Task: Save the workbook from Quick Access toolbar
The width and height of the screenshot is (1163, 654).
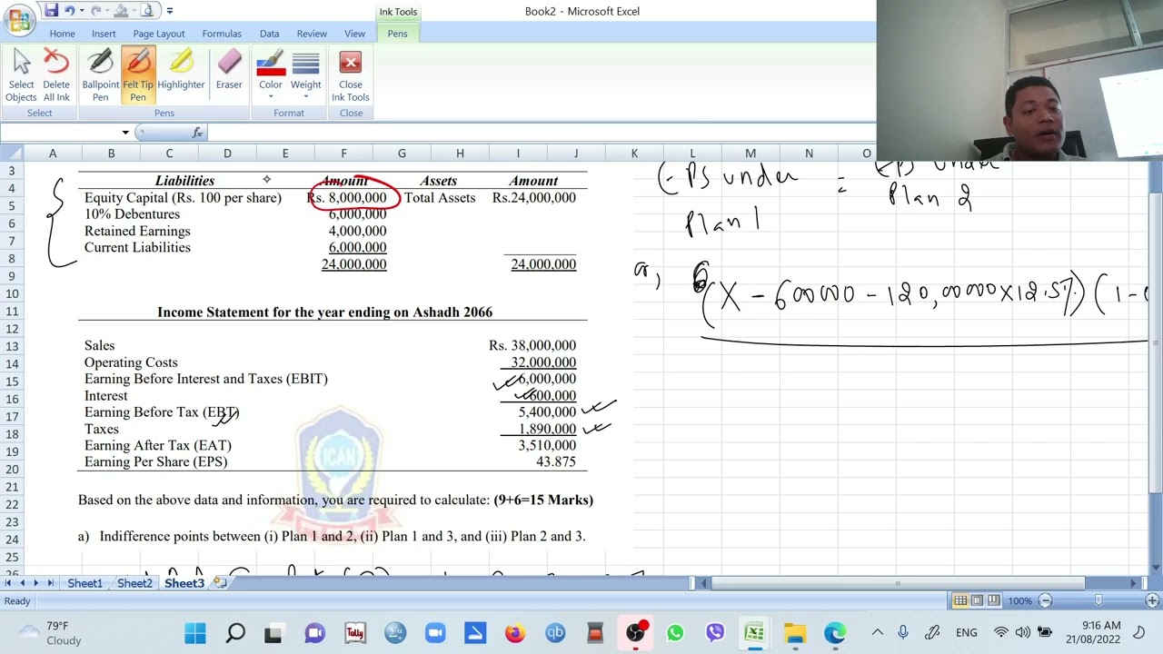Action: click(51, 11)
